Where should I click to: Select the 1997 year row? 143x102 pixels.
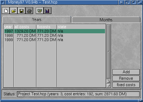tap(55, 31)
